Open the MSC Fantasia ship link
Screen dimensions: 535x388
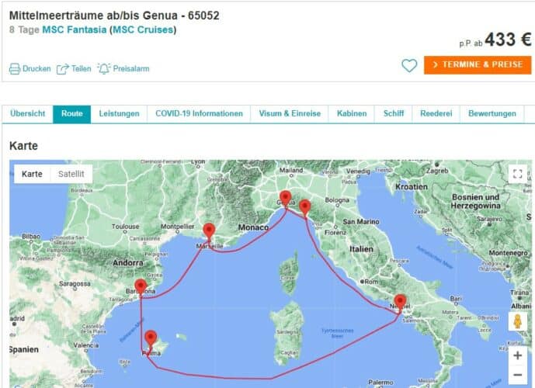[x=75, y=30]
